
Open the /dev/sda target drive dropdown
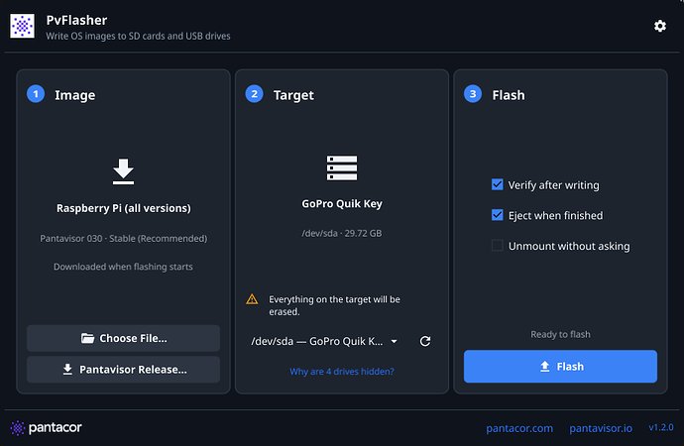(324, 341)
